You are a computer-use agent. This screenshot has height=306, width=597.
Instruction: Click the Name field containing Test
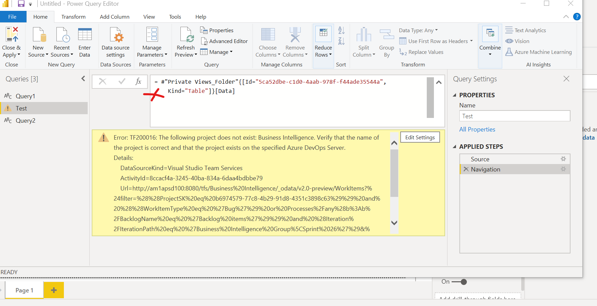pyautogui.click(x=514, y=116)
